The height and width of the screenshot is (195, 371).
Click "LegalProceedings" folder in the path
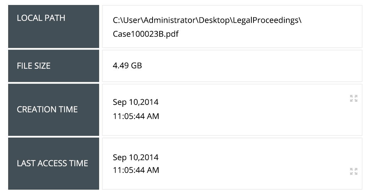pyautogui.click(x=266, y=20)
